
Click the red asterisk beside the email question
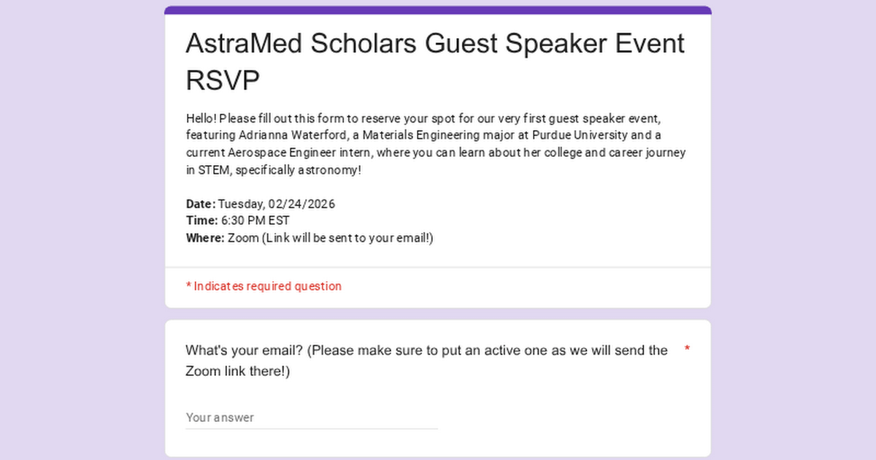(687, 350)
